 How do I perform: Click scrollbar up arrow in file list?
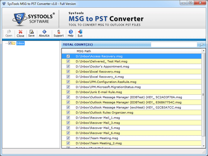203,51
